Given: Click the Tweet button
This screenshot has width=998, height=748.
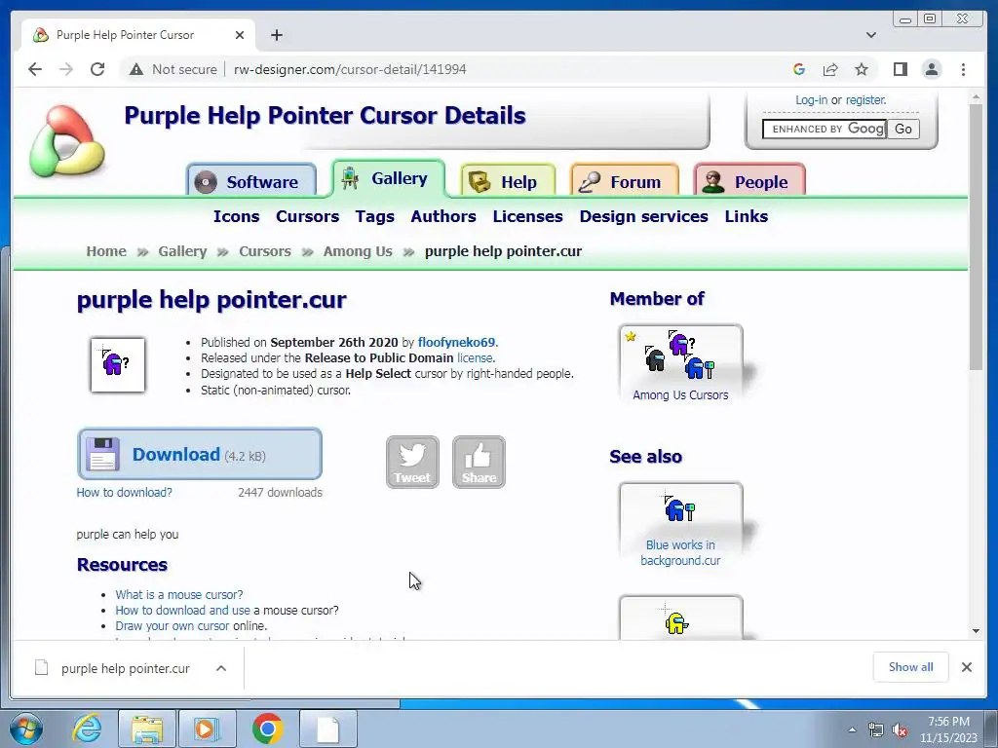Looking at the screenshot, I should click(412, 462).
